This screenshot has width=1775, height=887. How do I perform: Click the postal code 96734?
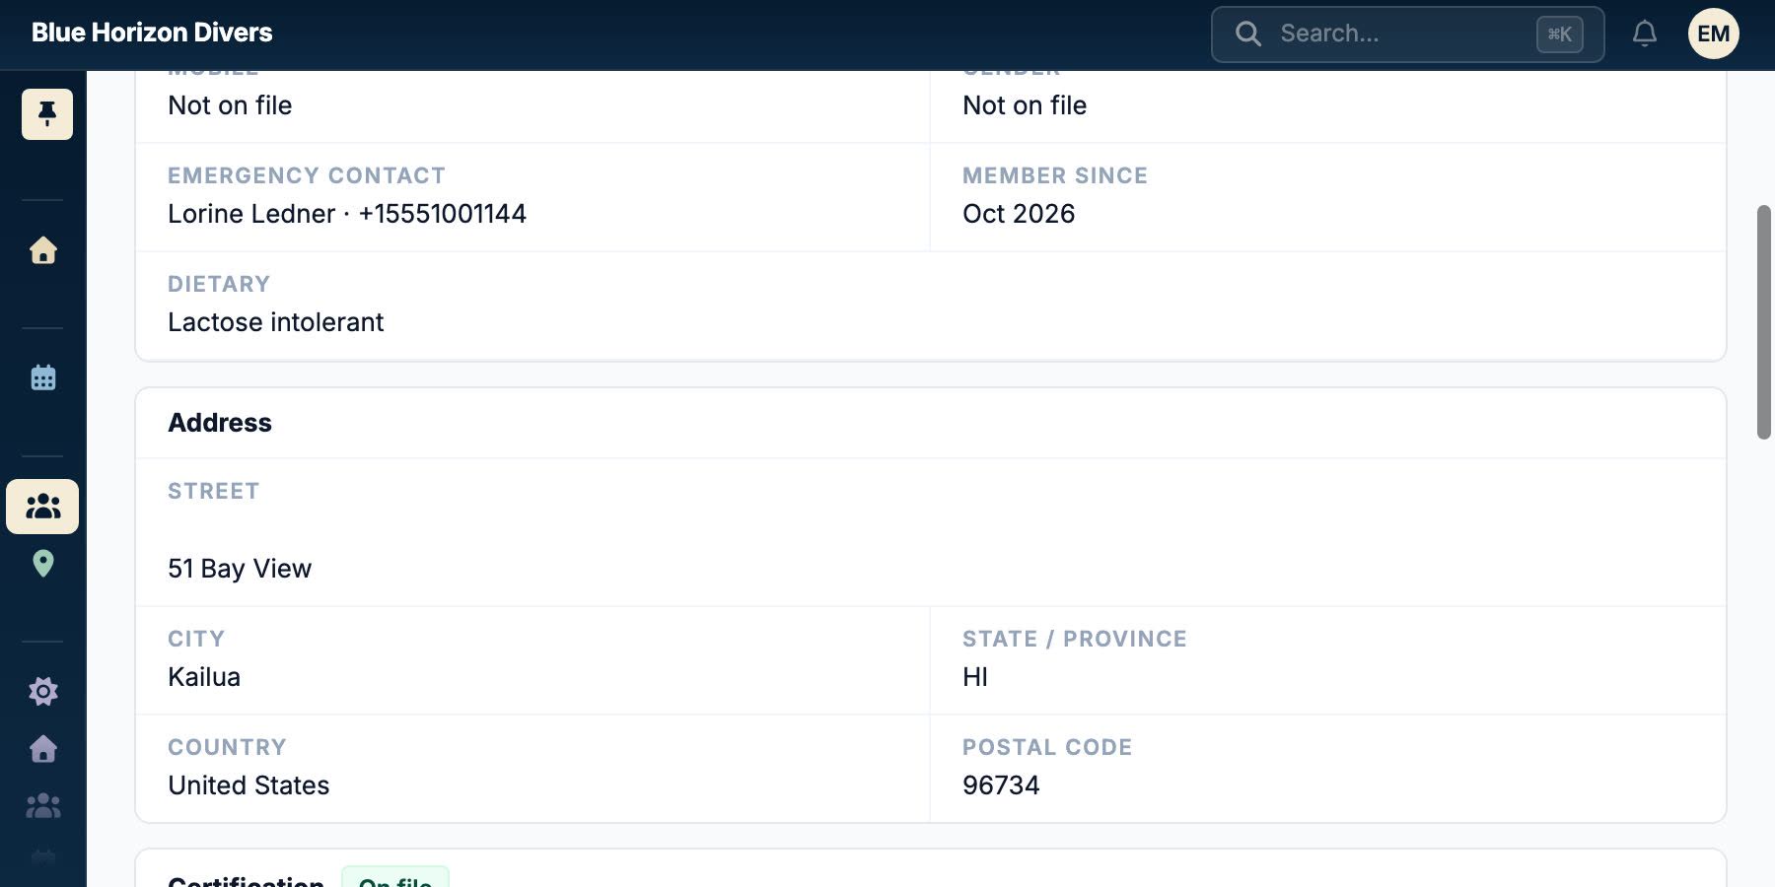[1001, 785]
